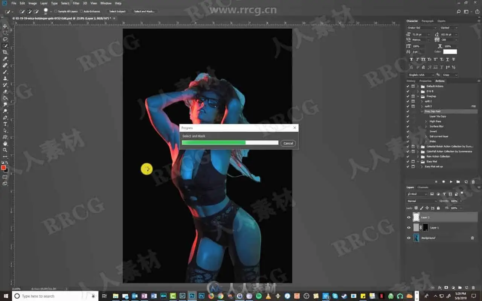Select the Move tool
Screen dimensions: 482x301
[x=5, y=26]
